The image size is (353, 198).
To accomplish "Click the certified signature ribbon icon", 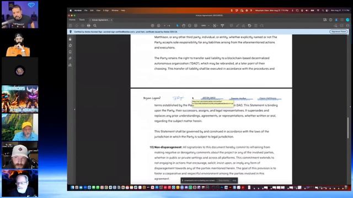I will coord(71,32).
